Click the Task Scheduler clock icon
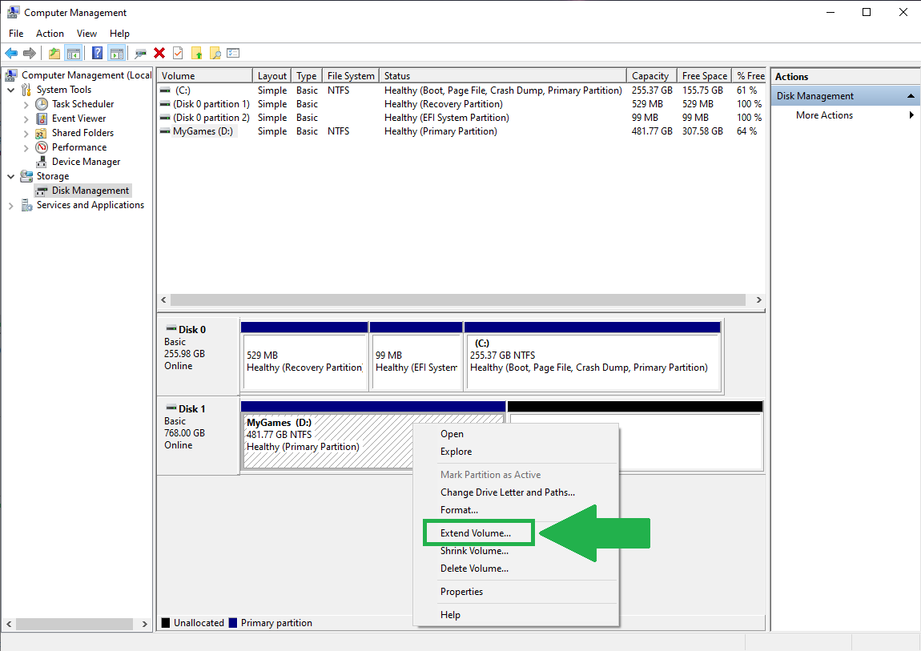Screen dimensions: 921x651 pos(42,104)
